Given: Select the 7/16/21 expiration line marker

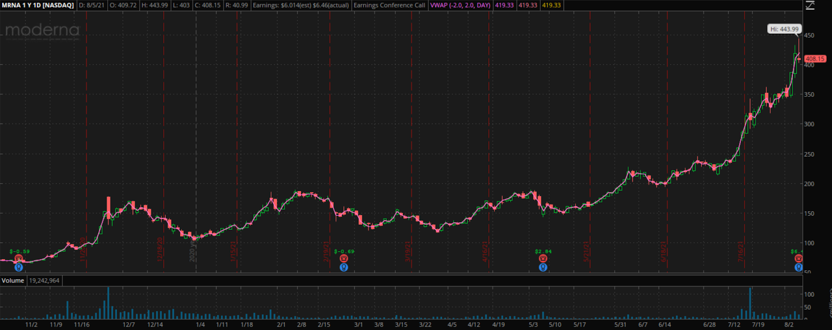Looking at the screenshot, I should click(741, 251).
